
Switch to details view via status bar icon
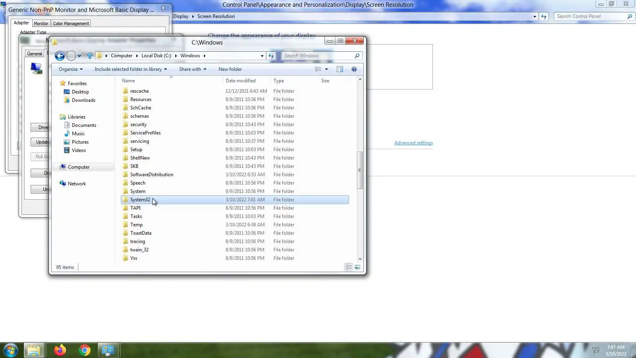[349, 267]
